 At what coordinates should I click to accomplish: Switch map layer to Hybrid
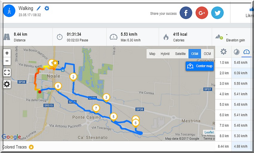165,54
